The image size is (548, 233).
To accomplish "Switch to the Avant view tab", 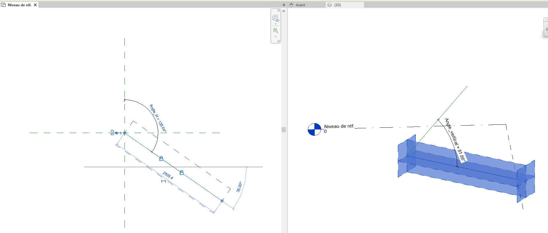I will tap(300, 5).
